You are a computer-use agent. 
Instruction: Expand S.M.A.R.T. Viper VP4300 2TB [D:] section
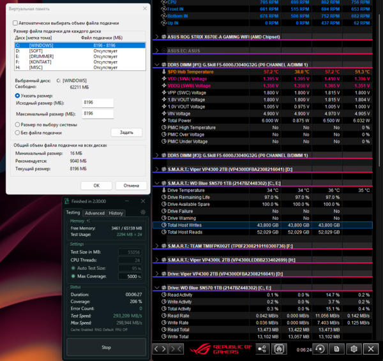(x=157, y=170)
